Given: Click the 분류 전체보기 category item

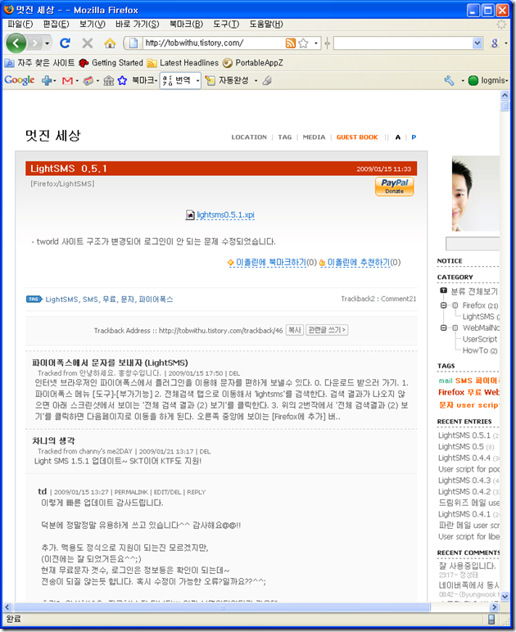Looking at the screenshot, I should [x=474, y=291].
